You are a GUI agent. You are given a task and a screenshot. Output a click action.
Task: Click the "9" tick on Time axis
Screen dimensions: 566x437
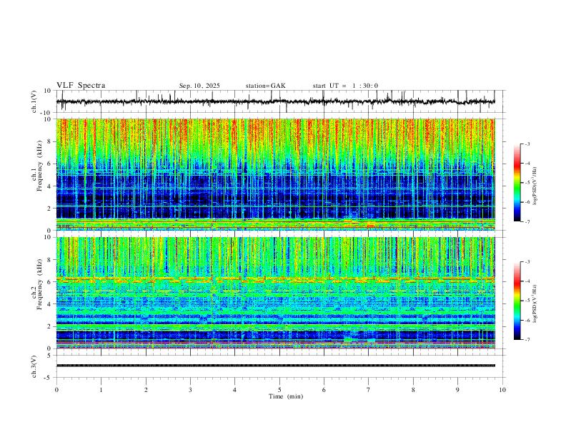coord(457,390)
